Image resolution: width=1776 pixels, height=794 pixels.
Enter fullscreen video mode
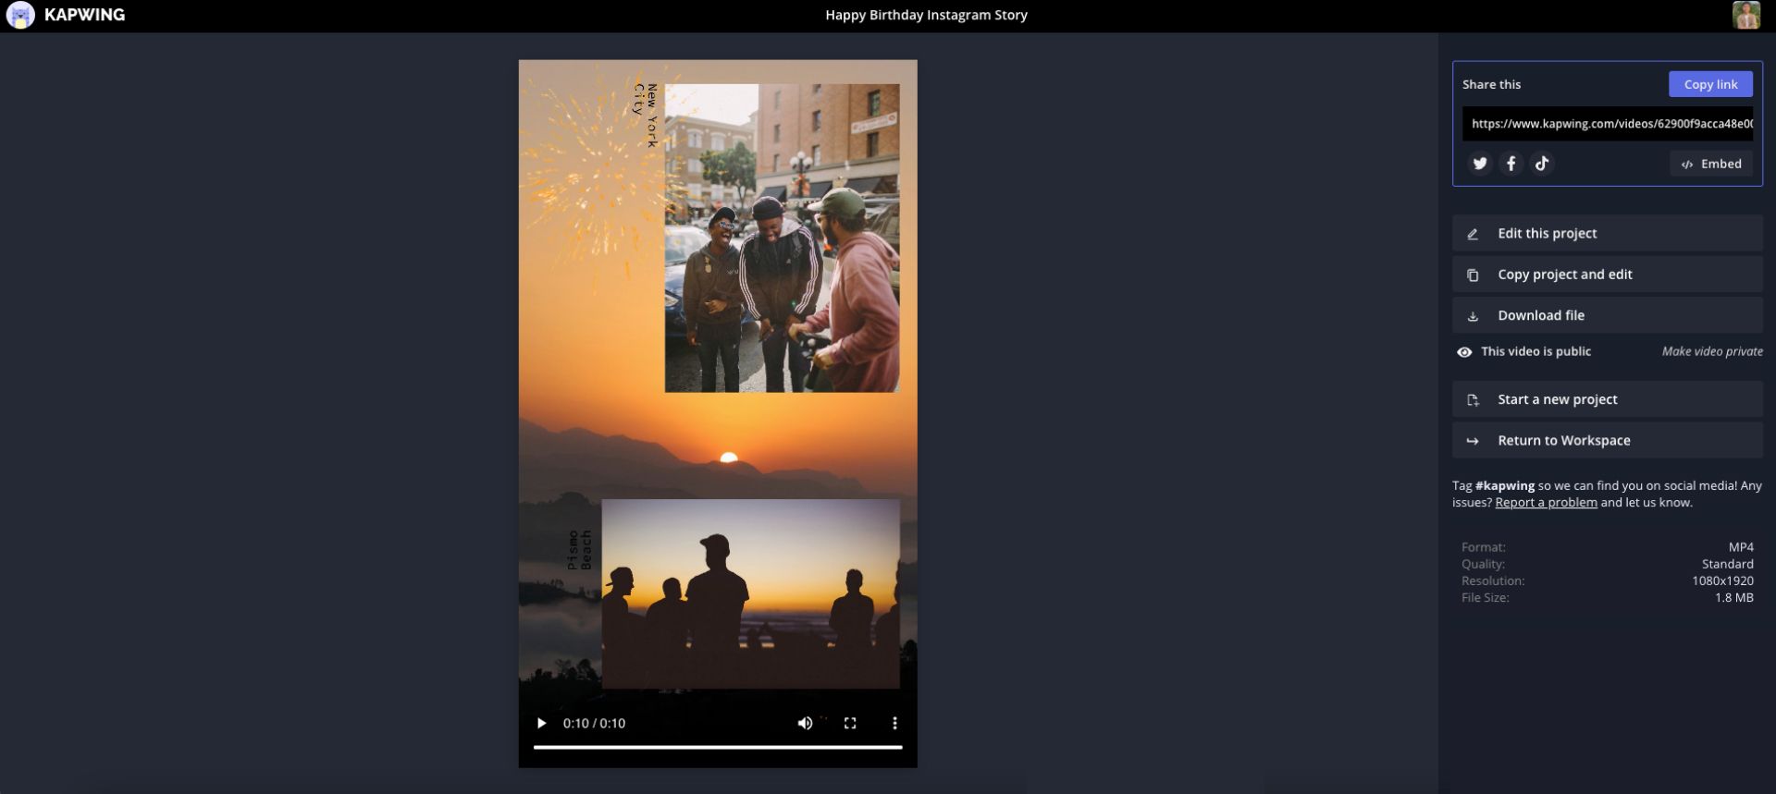[x=850, y=723]
